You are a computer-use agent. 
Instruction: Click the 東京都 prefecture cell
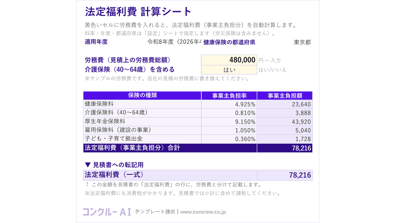(x=302, y=42)
